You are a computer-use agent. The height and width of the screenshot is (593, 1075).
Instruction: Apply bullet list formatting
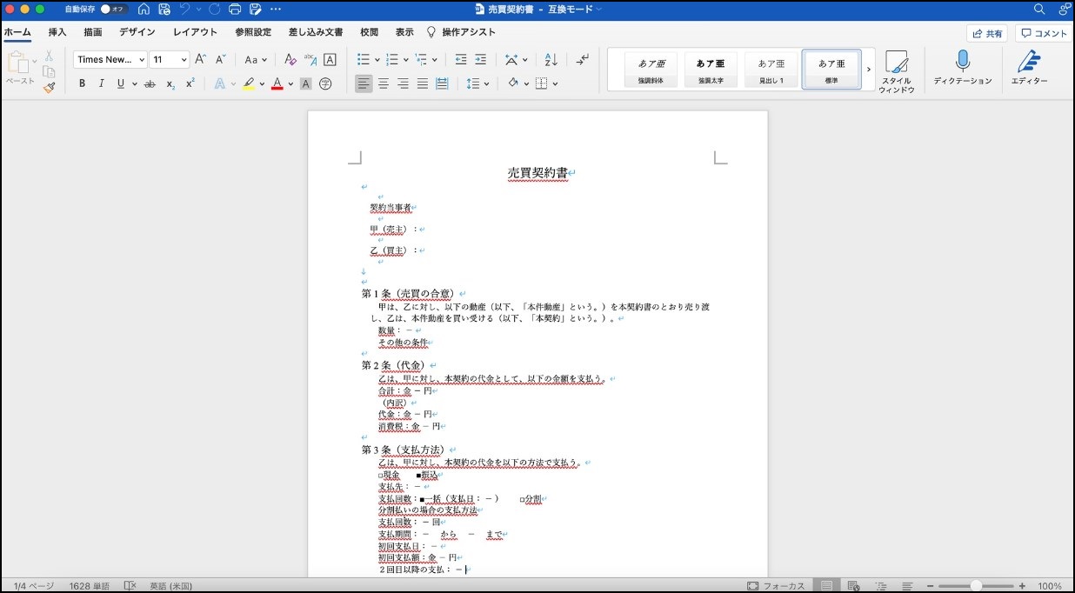point(364,60)
